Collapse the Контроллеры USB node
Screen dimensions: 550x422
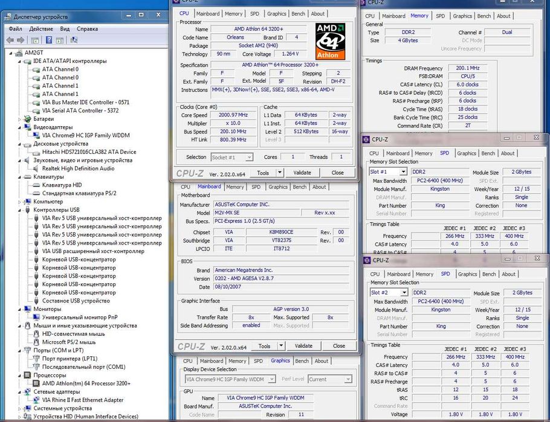coord(19,210)
